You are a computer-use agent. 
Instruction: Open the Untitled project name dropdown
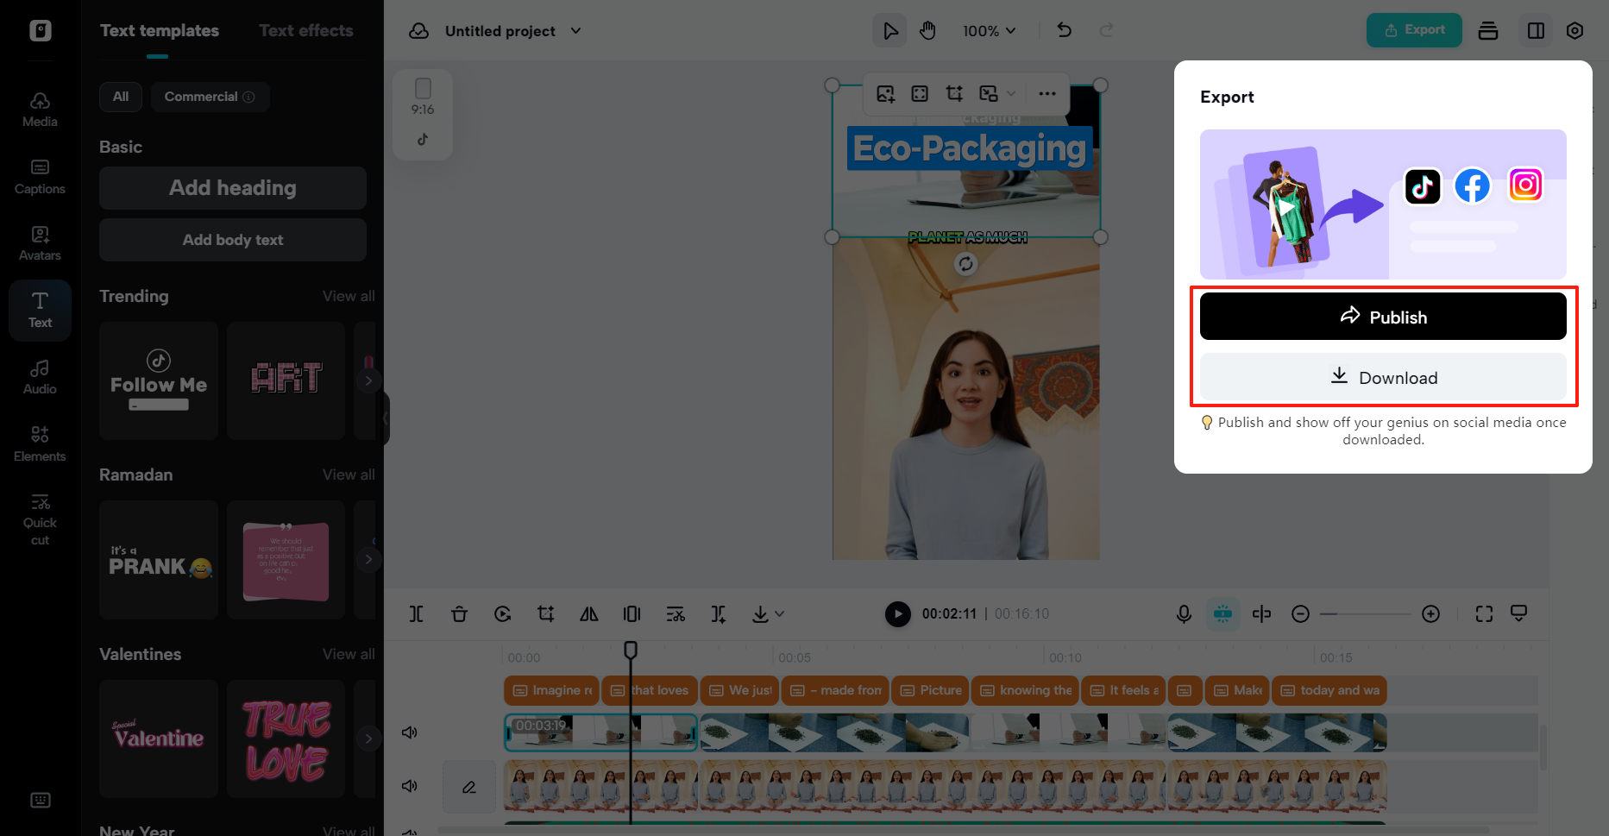(x=575, y=30)
